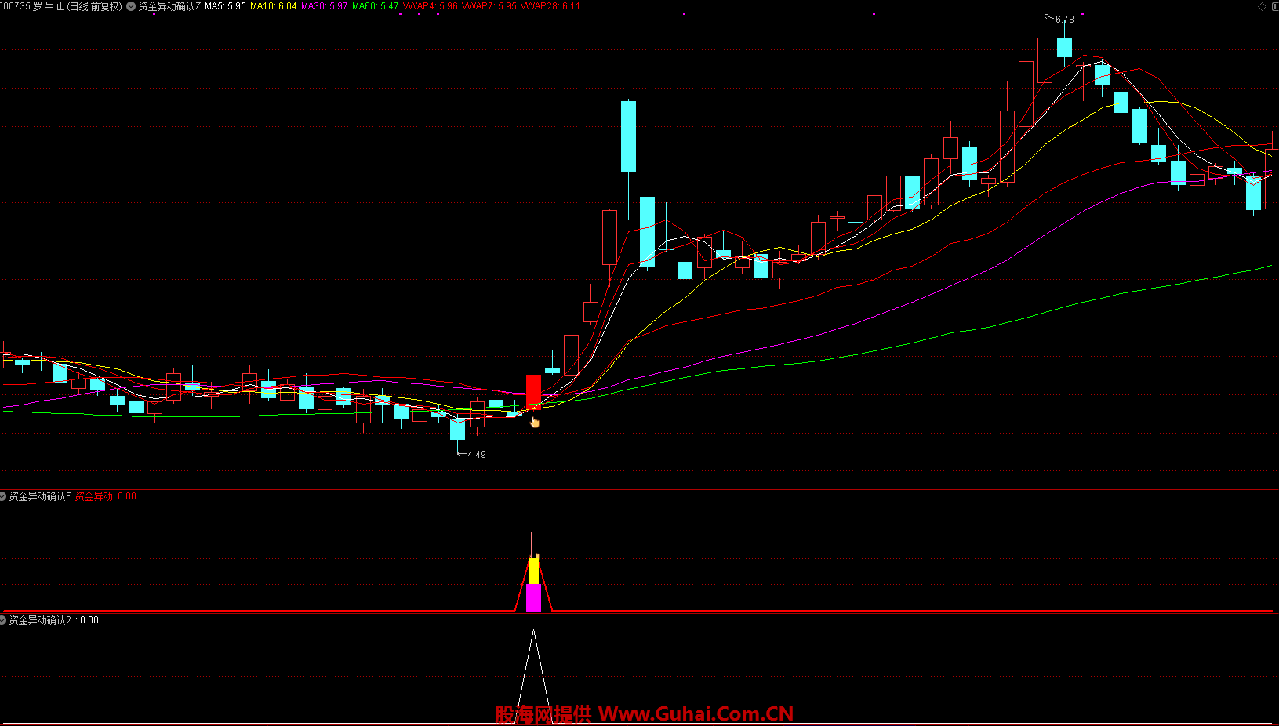Select the red VWAP4: 5.96 value

tap(430, 6)
